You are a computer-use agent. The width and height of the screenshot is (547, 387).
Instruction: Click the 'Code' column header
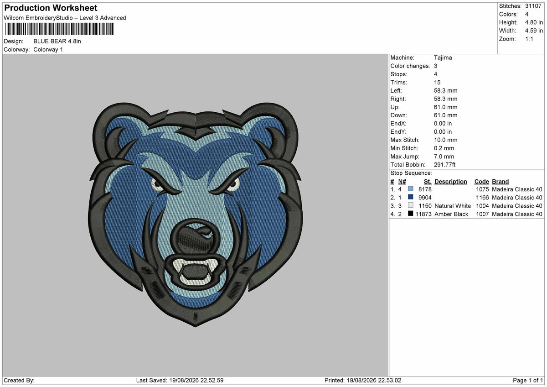click(482, 181)
